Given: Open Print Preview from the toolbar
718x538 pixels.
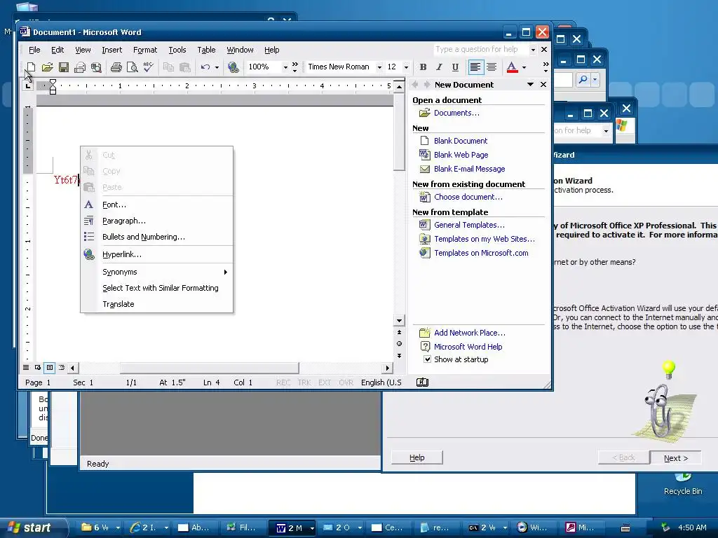Looking at the screenshot, I should click(x=132, y=67).
